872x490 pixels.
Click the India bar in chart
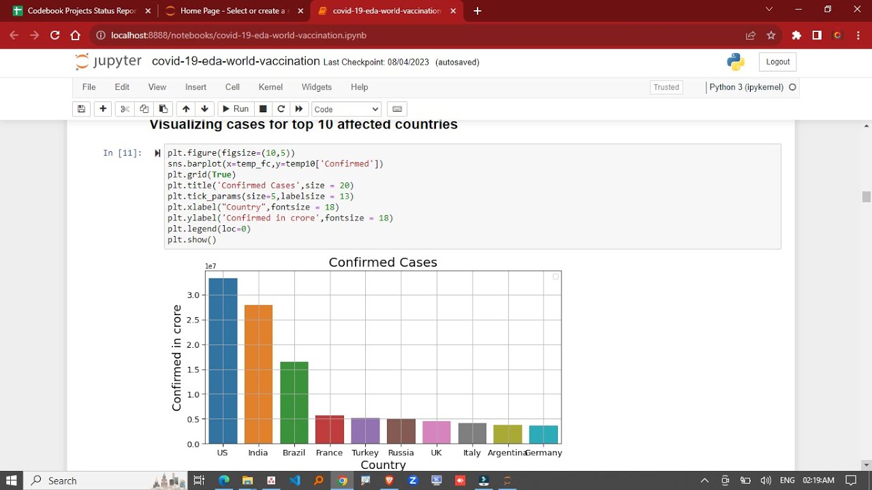click(258, 374)
